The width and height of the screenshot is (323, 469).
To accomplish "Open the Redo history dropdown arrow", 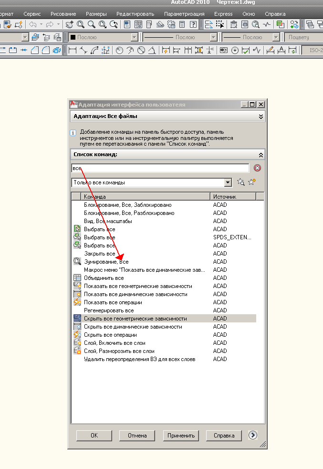I will click(x=58, y=24).
